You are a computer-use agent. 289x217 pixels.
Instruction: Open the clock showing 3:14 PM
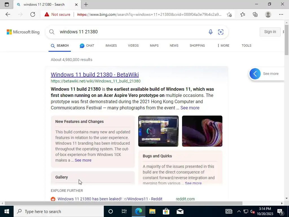[x=265, y=211]
